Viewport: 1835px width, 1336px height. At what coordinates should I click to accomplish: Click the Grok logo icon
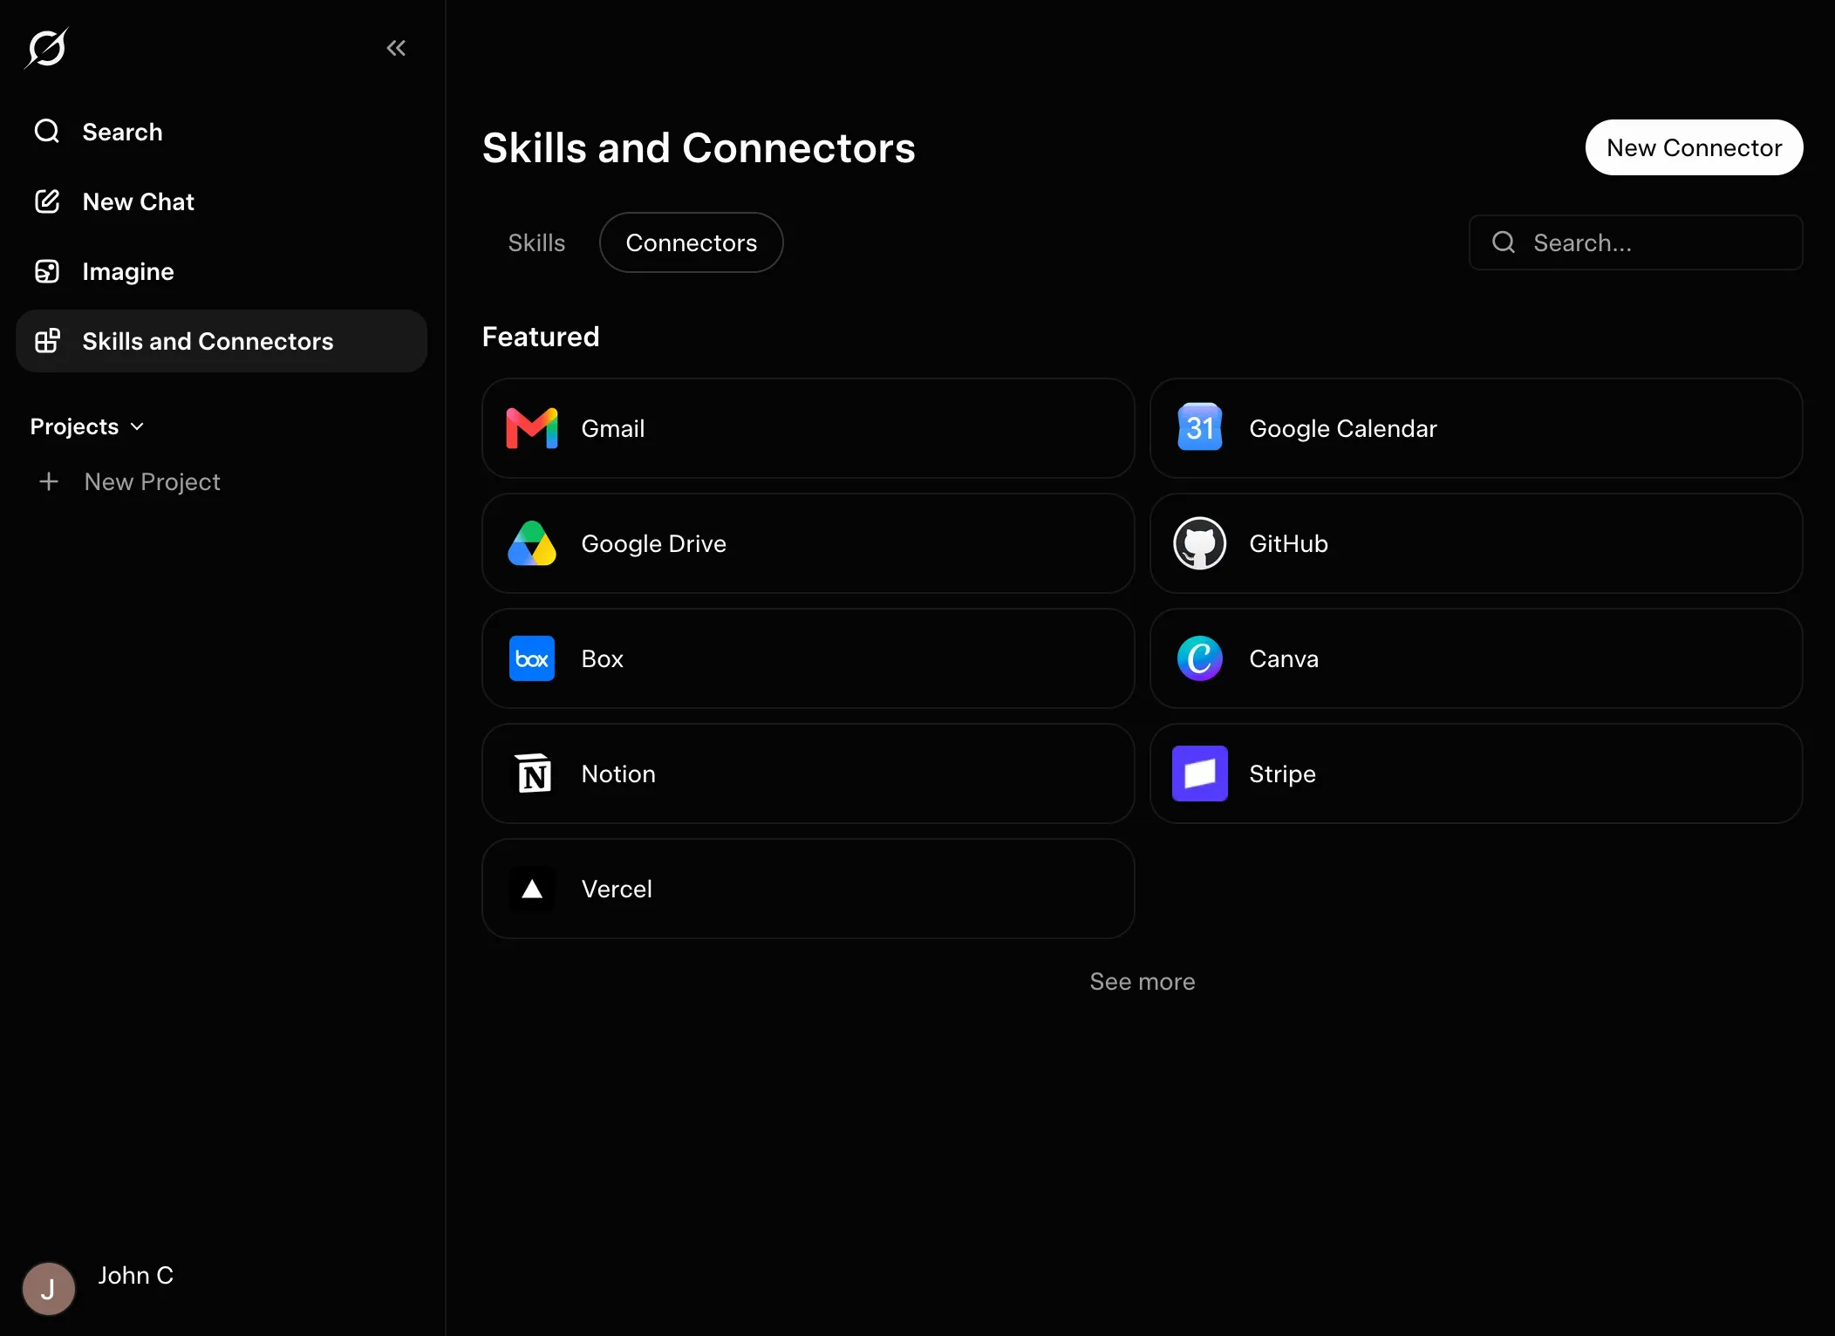click(x=47, y=48)
